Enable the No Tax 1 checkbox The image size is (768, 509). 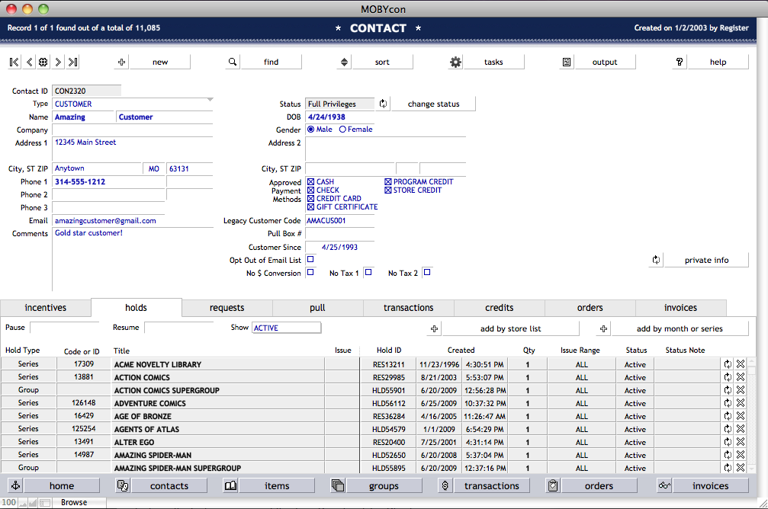click(368, 273)
